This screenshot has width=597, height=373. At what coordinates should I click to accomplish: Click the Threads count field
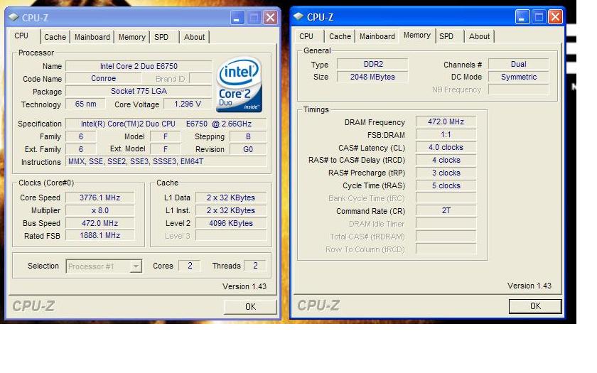coord(255,266)
